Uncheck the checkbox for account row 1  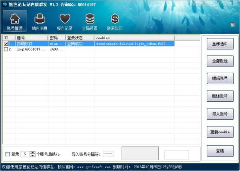[6, 44]
